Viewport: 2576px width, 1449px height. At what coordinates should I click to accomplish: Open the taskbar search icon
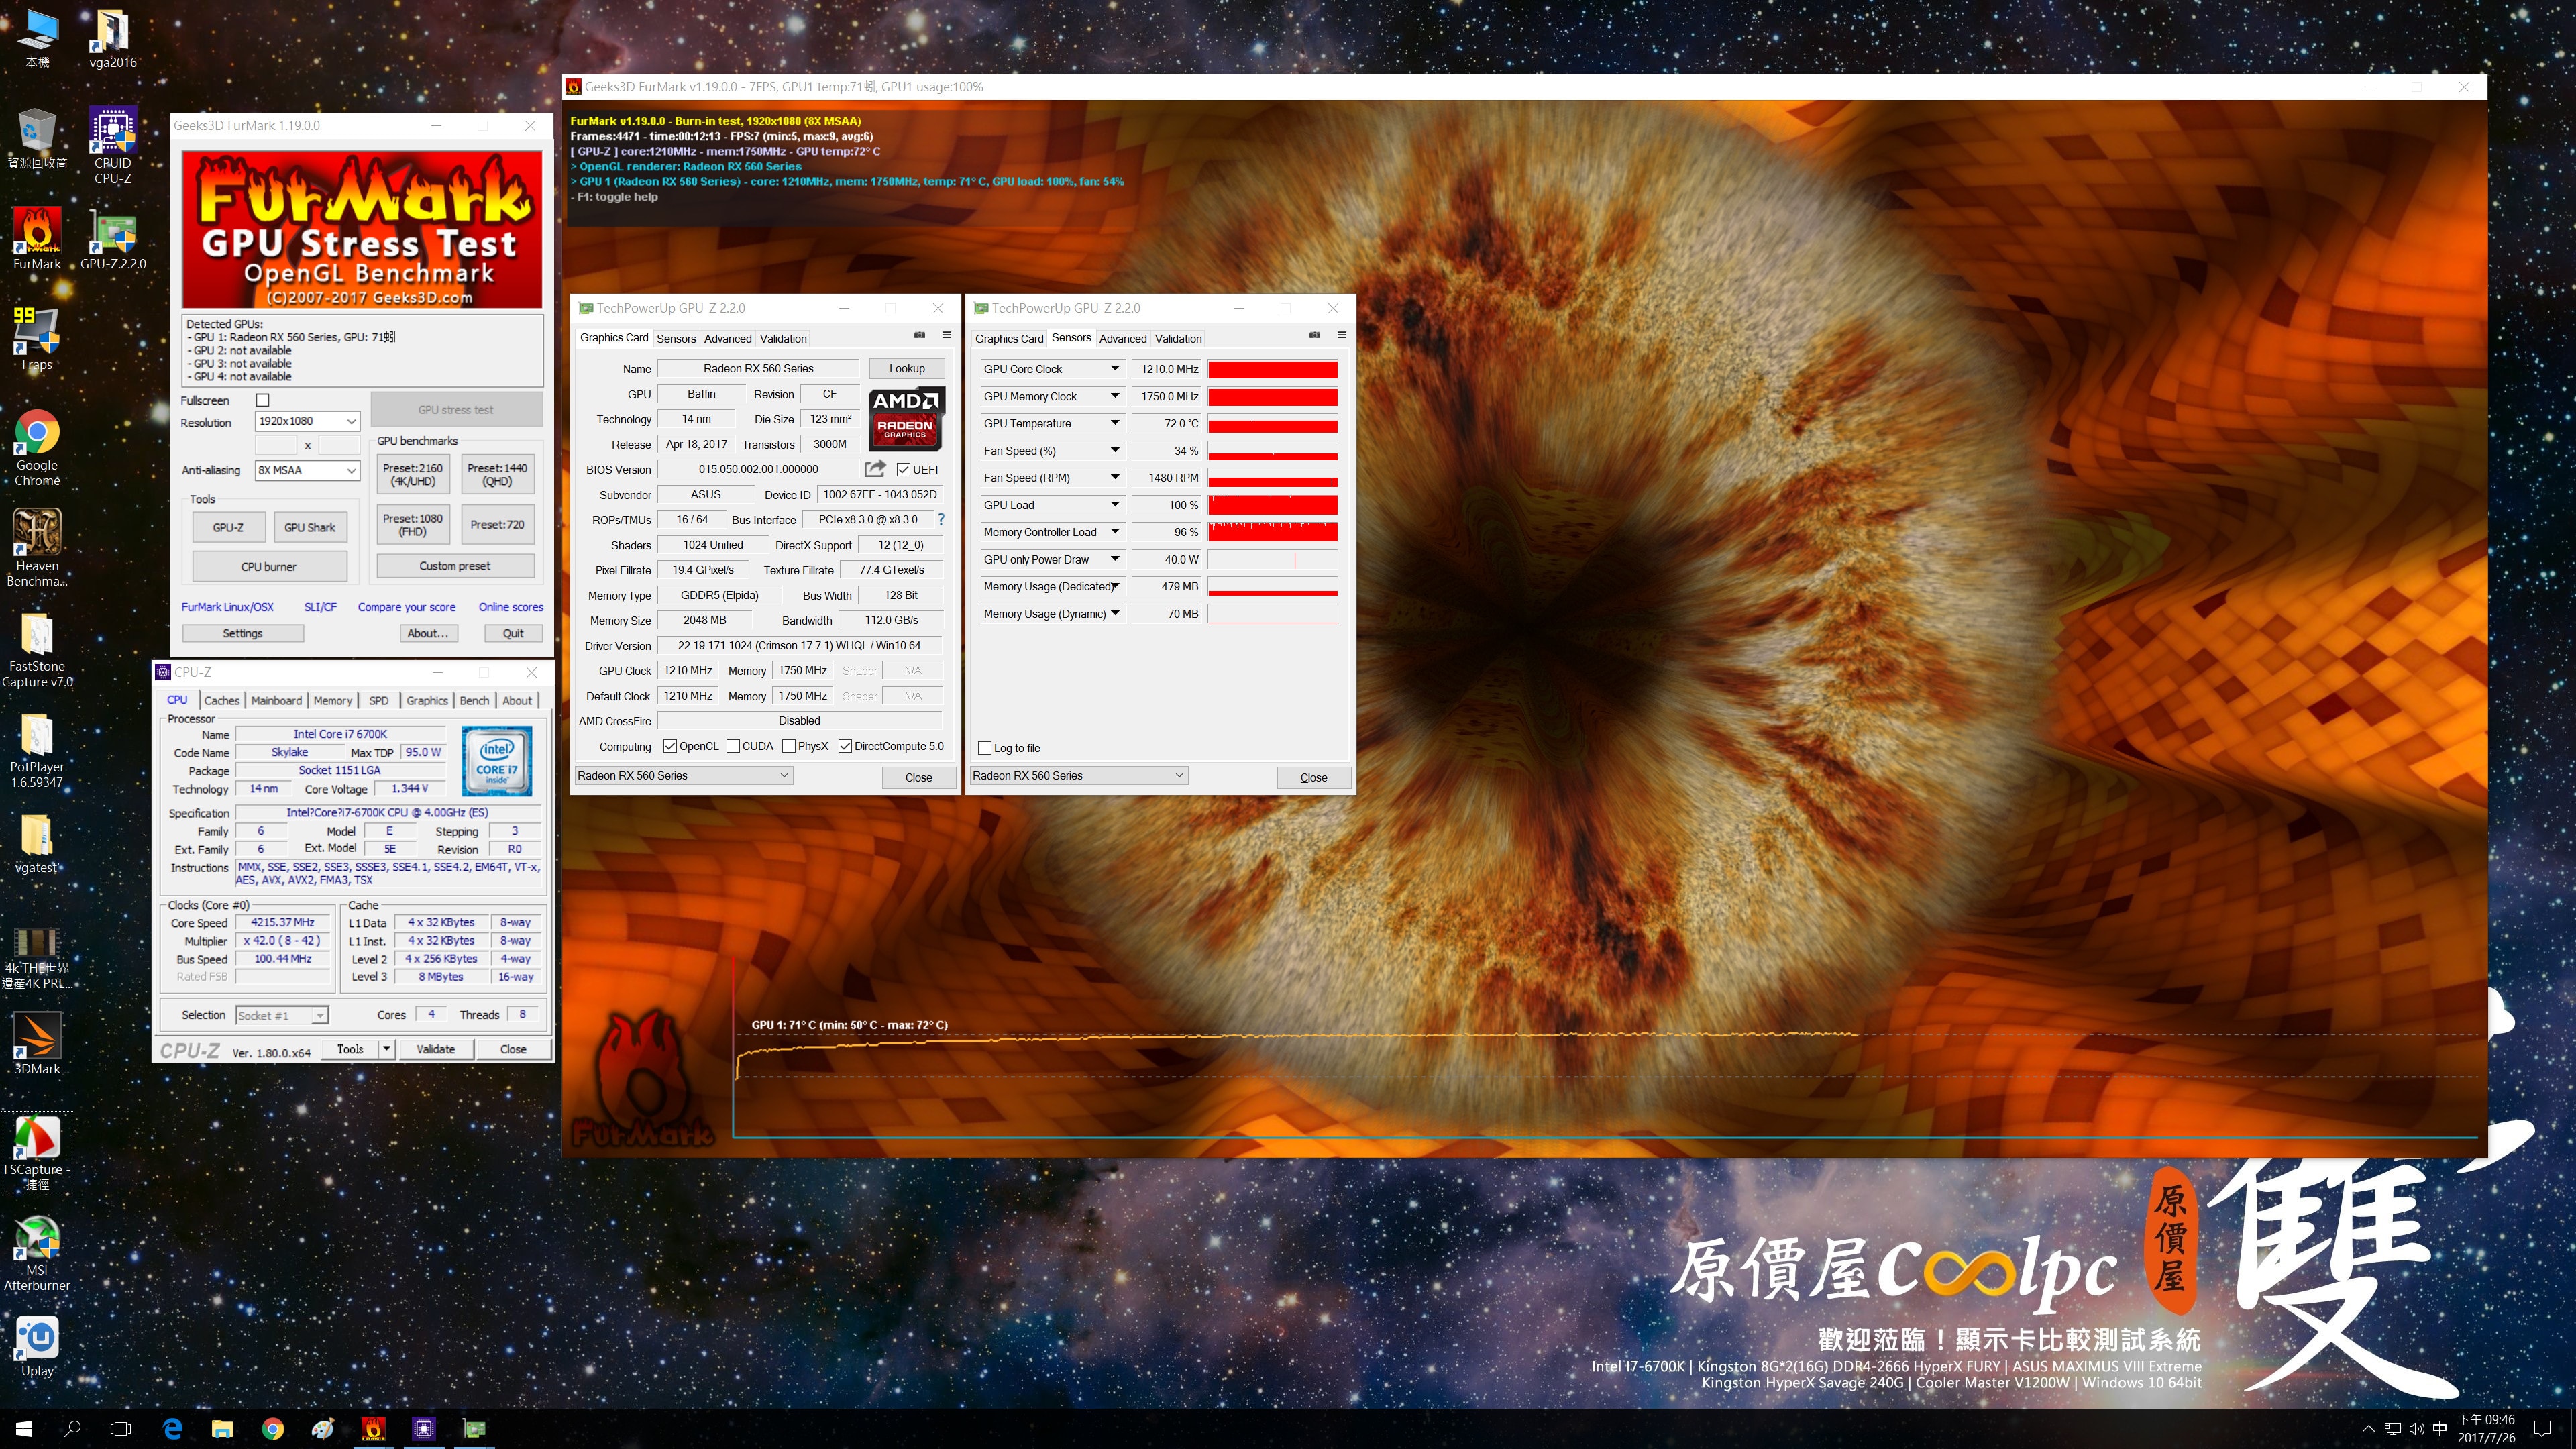pos(72,1428)
